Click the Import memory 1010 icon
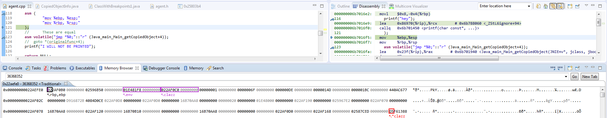Screen dimensions: 607x118 553,68
